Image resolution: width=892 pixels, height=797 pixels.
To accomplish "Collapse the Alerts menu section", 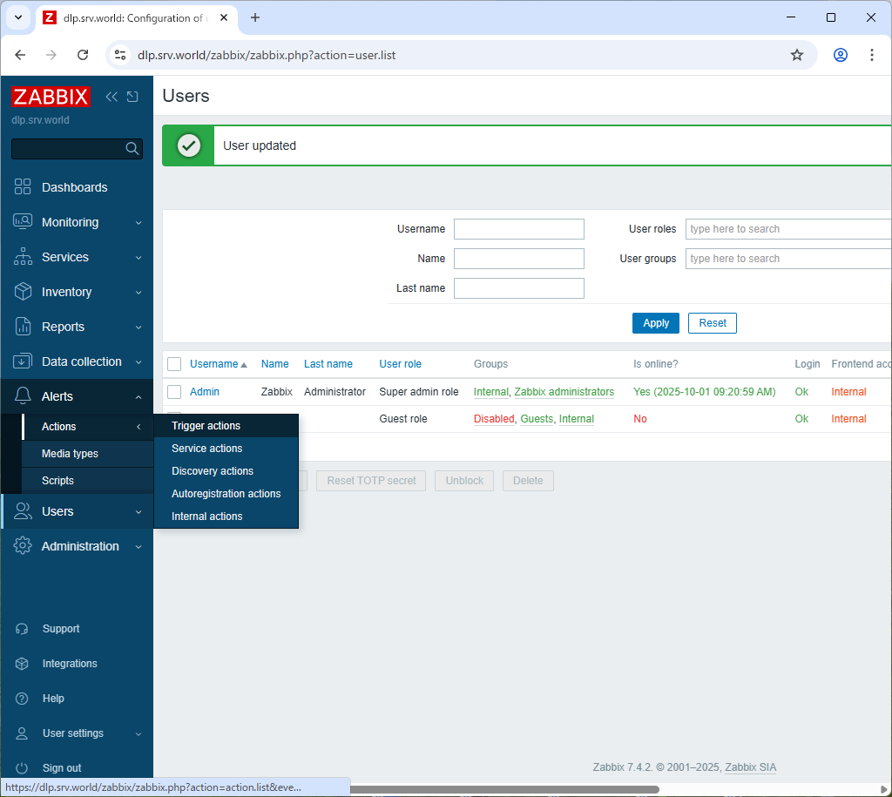I will pos(77,396).
